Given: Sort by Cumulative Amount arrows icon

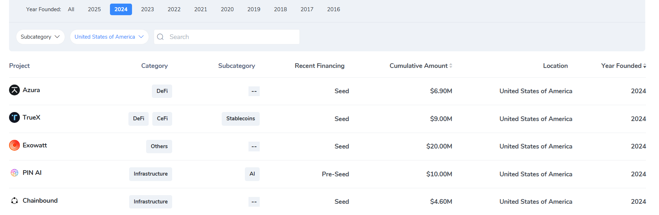Looking at the screenshot, I should pos(451,66).
